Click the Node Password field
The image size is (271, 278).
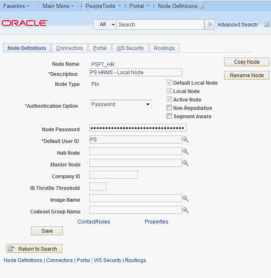[x=138, y=128]
